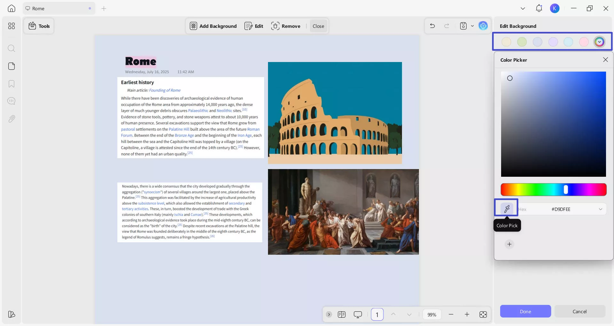Collapse the bottom page navigation bar
The width and height of the screenshot is (614, 326).
329,314
